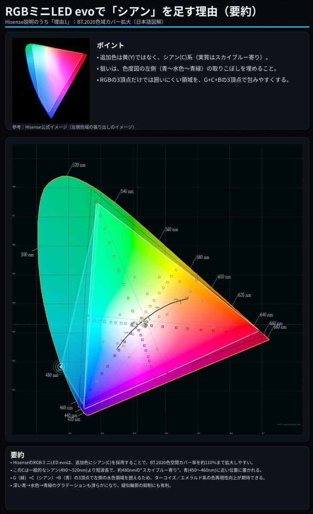The image size is (313, 514).
Task: Select summary line mentioning "約480nmの“スカイブルー寄り”"
Action: pos(143,470)
